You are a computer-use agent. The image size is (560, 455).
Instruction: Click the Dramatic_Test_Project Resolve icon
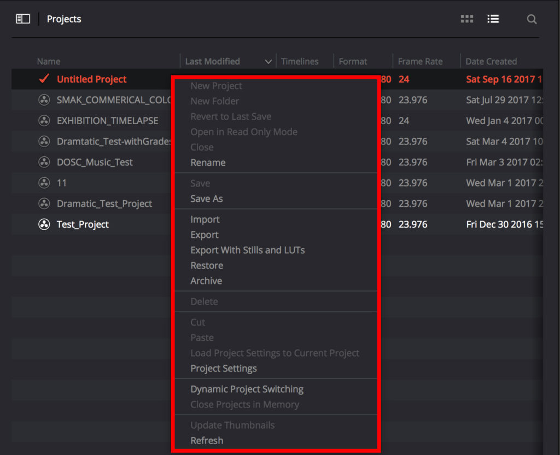[44, 203]
